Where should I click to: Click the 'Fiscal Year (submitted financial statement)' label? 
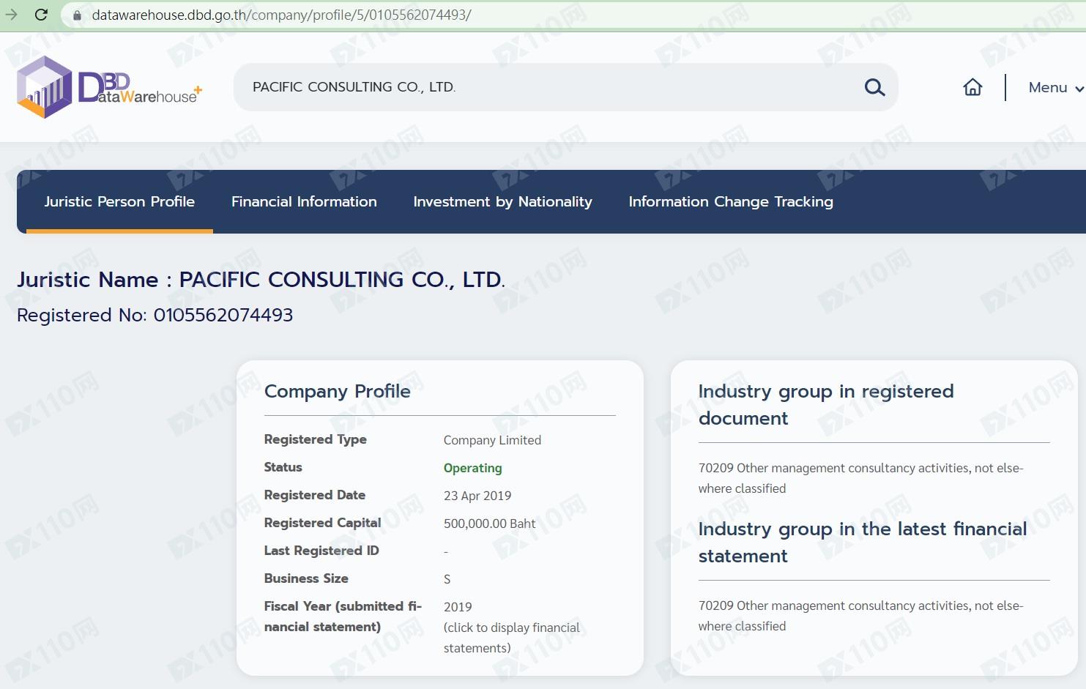(343, 617)
